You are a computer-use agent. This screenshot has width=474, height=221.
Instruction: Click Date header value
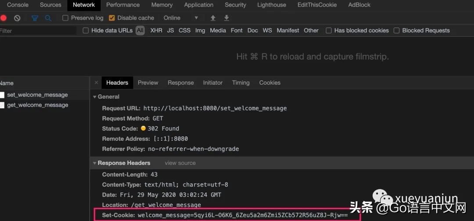[170, 195]
